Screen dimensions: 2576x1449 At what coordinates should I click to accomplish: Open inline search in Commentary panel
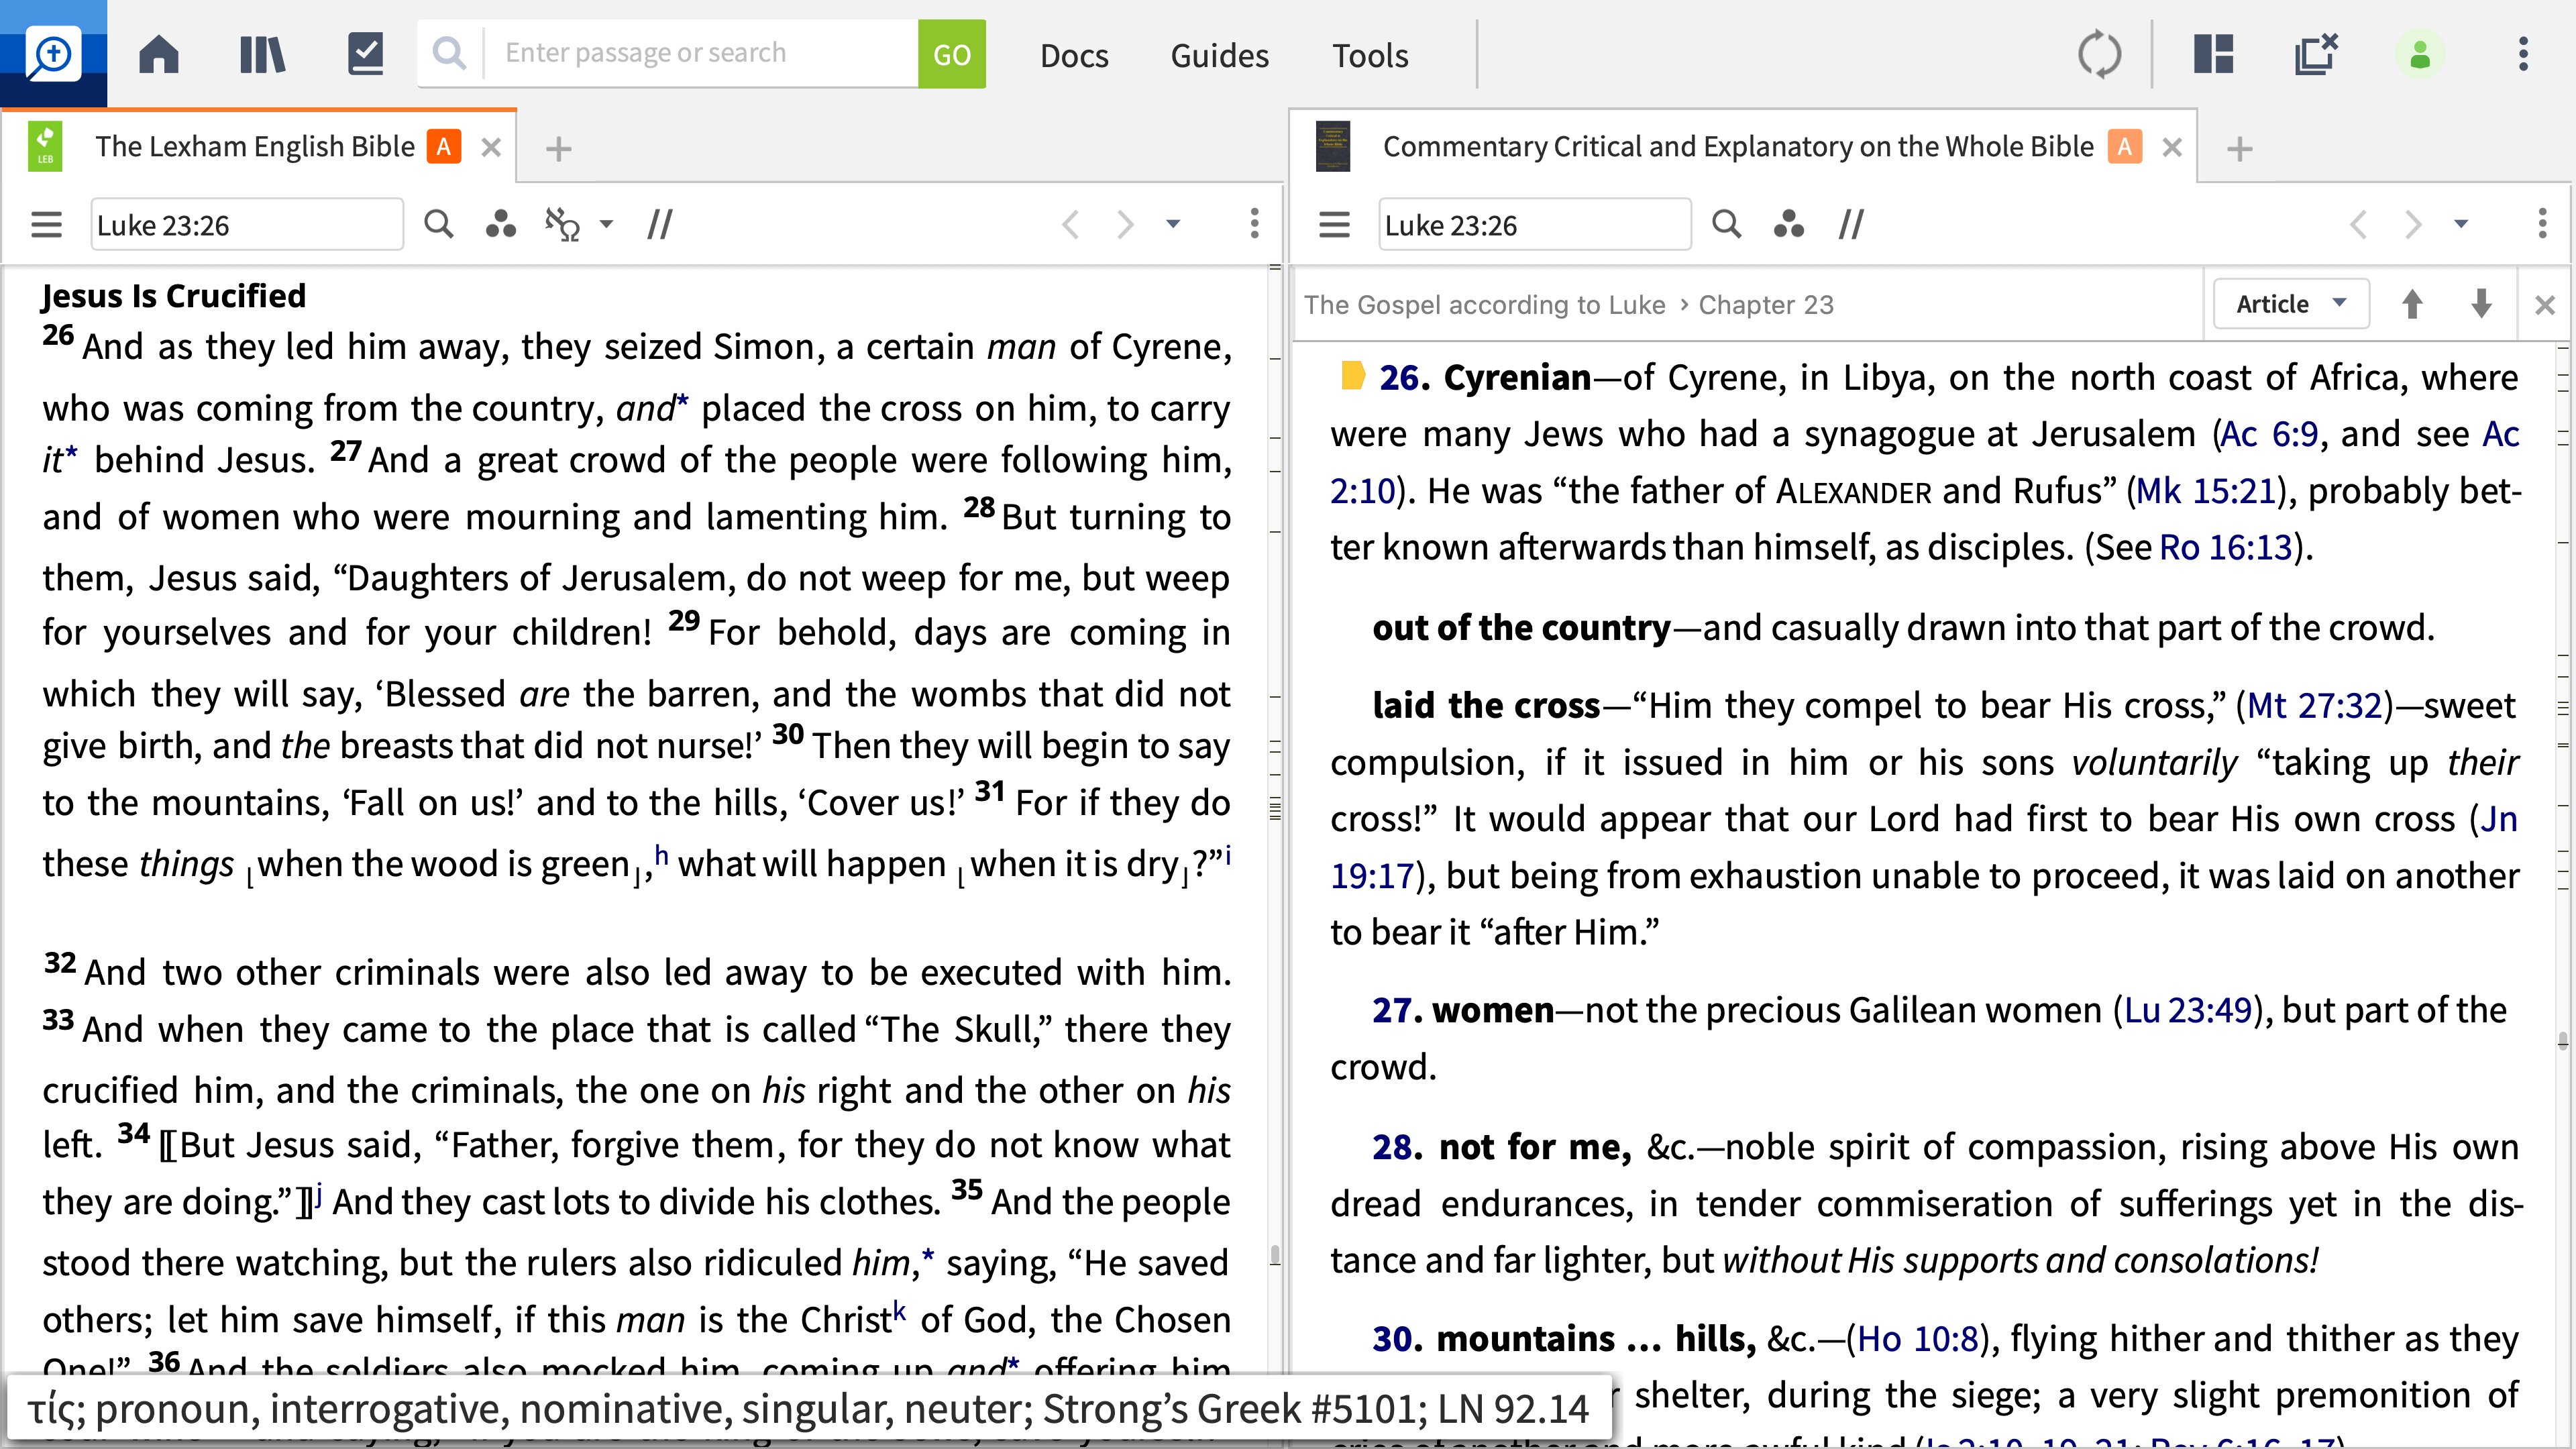[1726, 223]
